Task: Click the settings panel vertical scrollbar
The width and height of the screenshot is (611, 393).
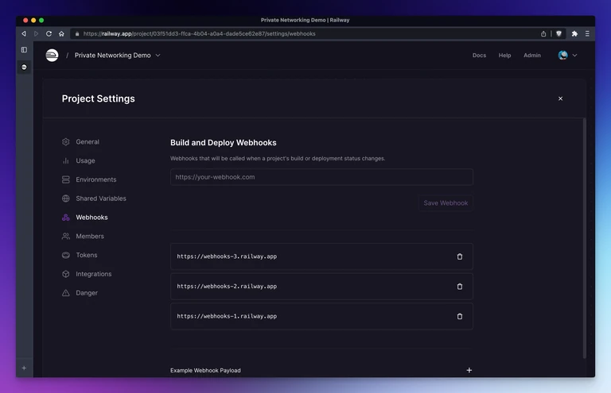Action: tap(584, 238)
